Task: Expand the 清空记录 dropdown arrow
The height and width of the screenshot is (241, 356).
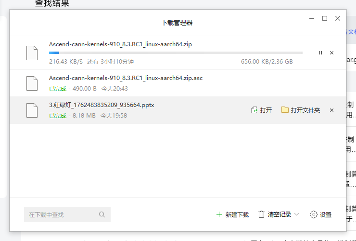Action: click(x=296, y=214)
